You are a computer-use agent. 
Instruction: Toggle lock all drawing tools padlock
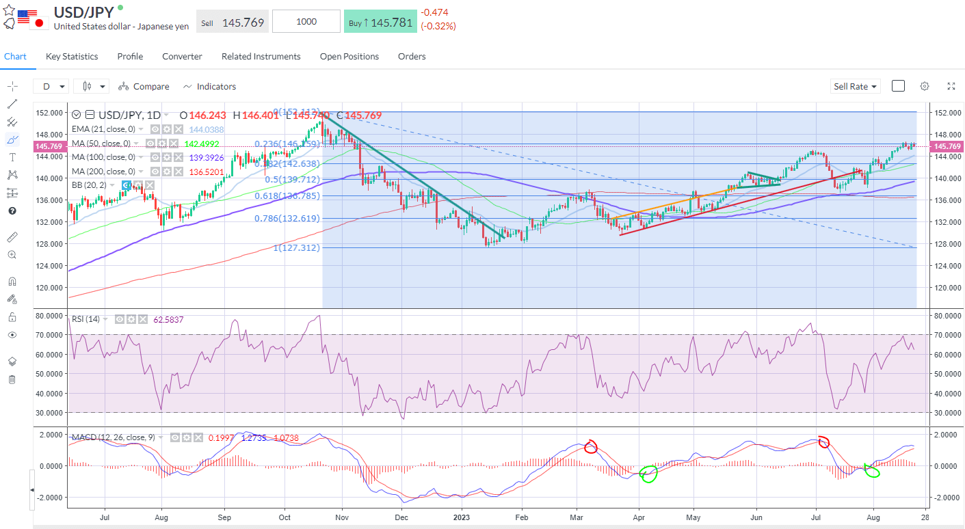pyautogui.click(x=12, y=317)
